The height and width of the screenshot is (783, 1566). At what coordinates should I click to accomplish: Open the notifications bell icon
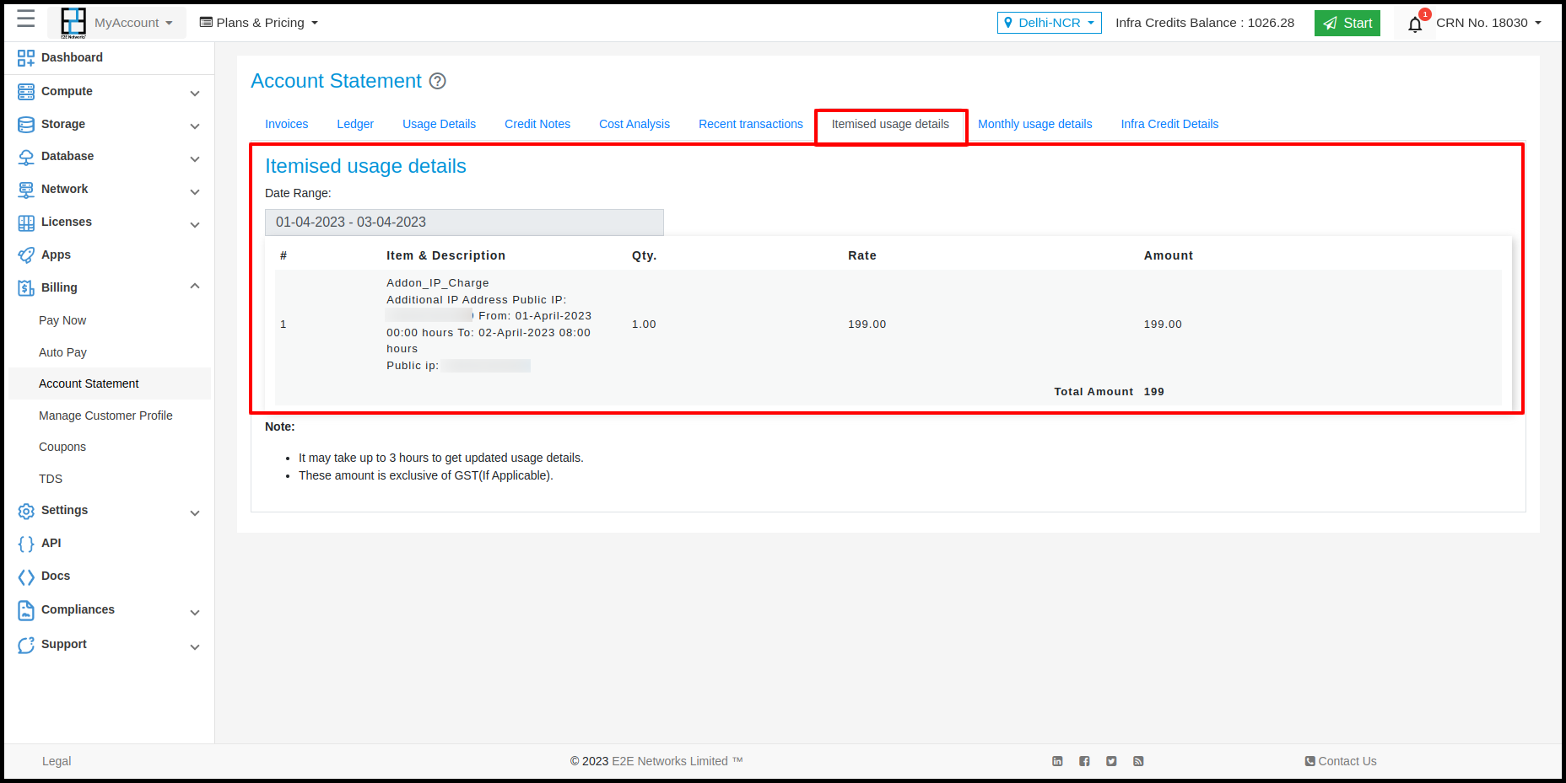pyautogui.click(x=1415, y=24)
